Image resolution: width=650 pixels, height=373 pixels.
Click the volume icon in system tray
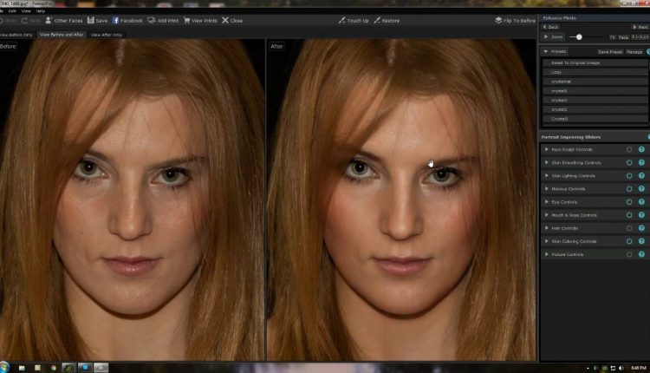click(621, 368)
